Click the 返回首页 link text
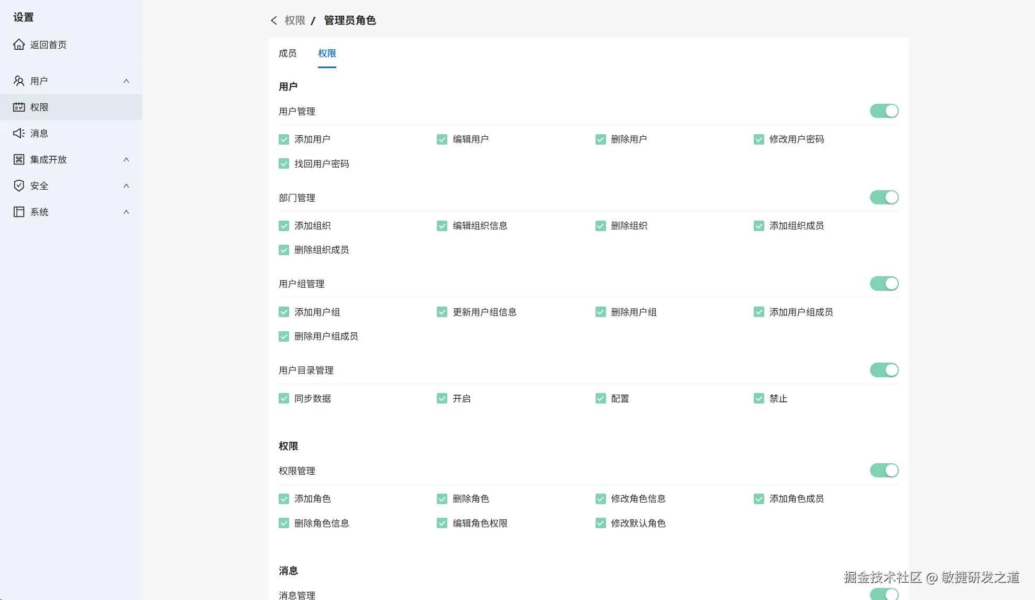Viewport: 1035px width, 600px height. click(48, 45)
